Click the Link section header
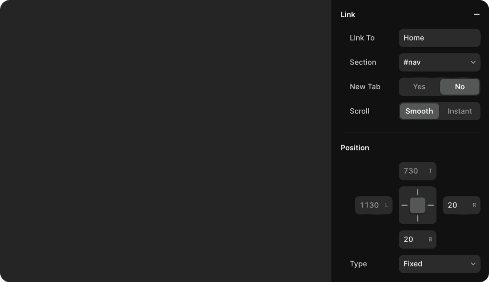This screenshot has width=489, height=282. [x=348, y=15]
